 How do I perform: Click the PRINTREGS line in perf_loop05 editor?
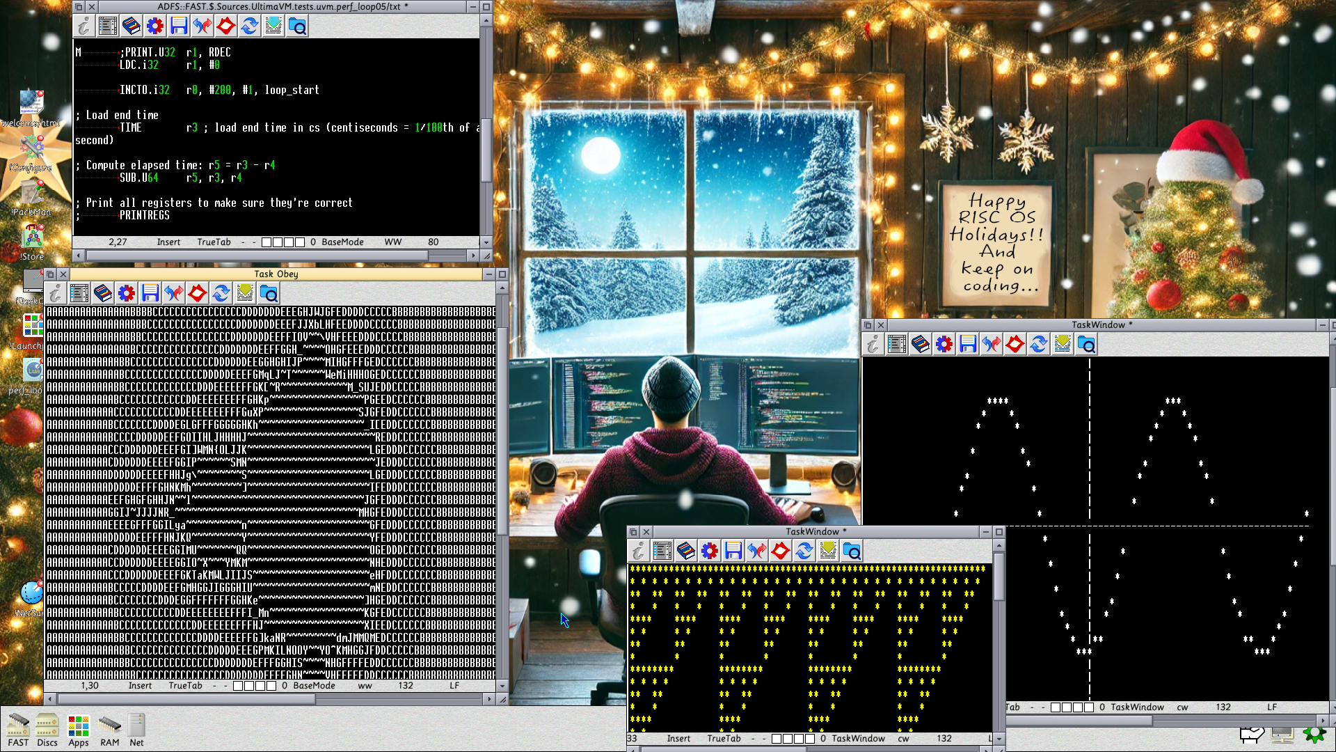(x=145, y=215)
